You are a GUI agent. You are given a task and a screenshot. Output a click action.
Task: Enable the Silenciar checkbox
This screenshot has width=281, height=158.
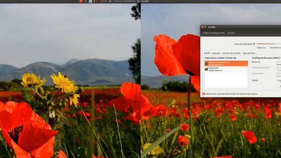pyautogui.click(x=255, y=48)
